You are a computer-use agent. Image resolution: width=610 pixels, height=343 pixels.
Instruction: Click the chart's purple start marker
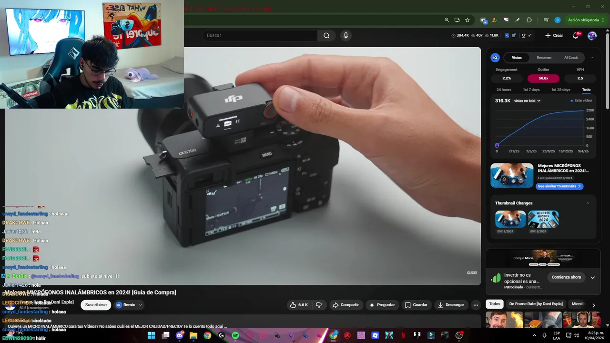(x=497, y=145)
